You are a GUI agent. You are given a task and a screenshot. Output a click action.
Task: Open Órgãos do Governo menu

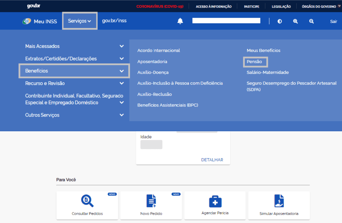319,6
